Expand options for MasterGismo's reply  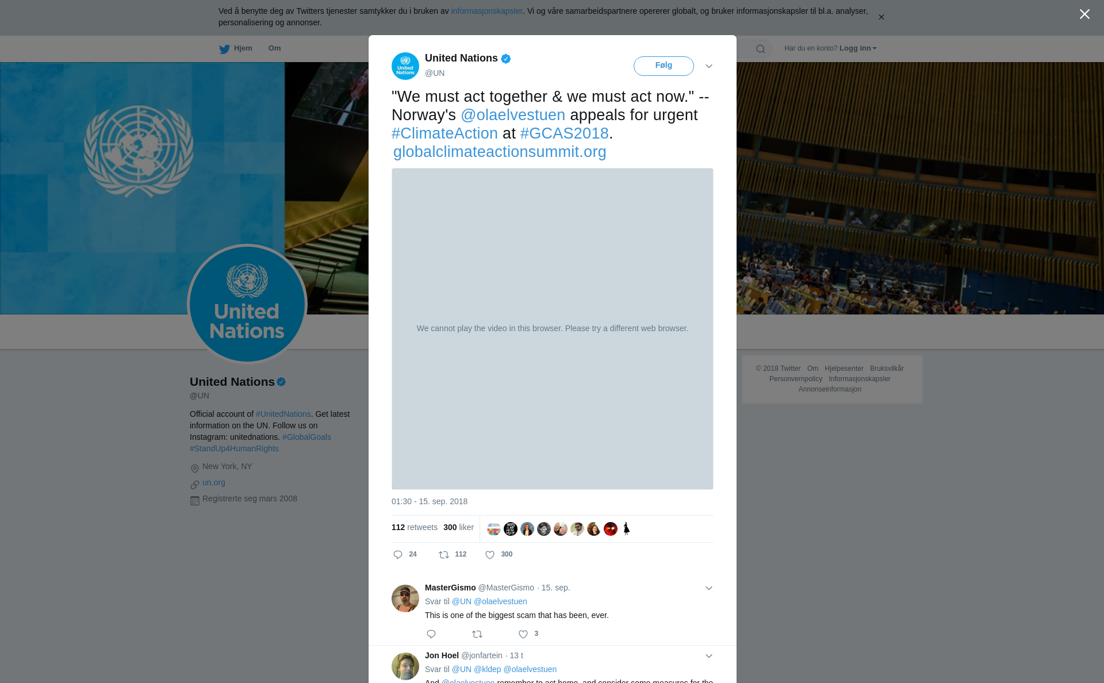[x=709, y=588]
